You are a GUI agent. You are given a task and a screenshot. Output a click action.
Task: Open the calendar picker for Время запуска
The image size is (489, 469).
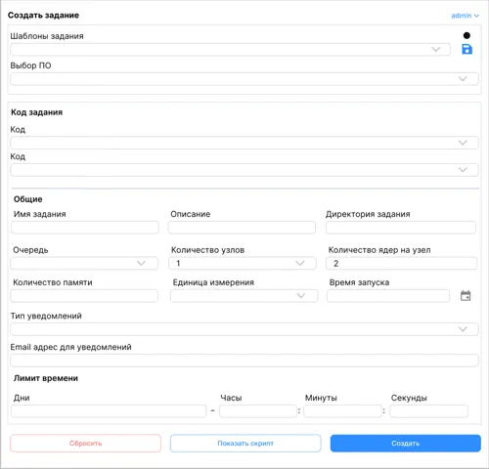click(x=466, y=296)
